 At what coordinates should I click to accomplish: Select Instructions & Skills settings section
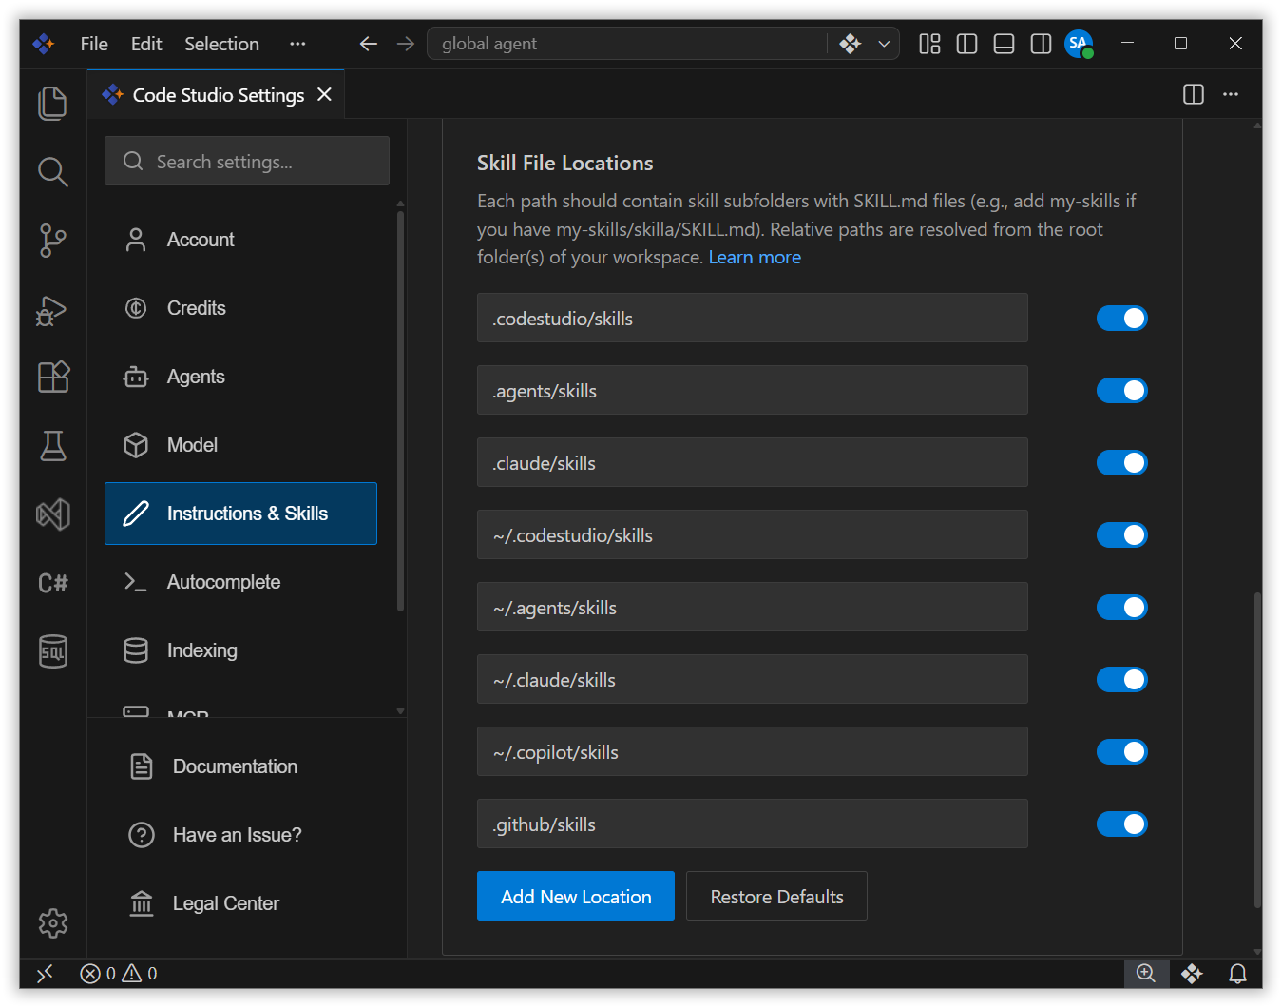tap(240, 514)
